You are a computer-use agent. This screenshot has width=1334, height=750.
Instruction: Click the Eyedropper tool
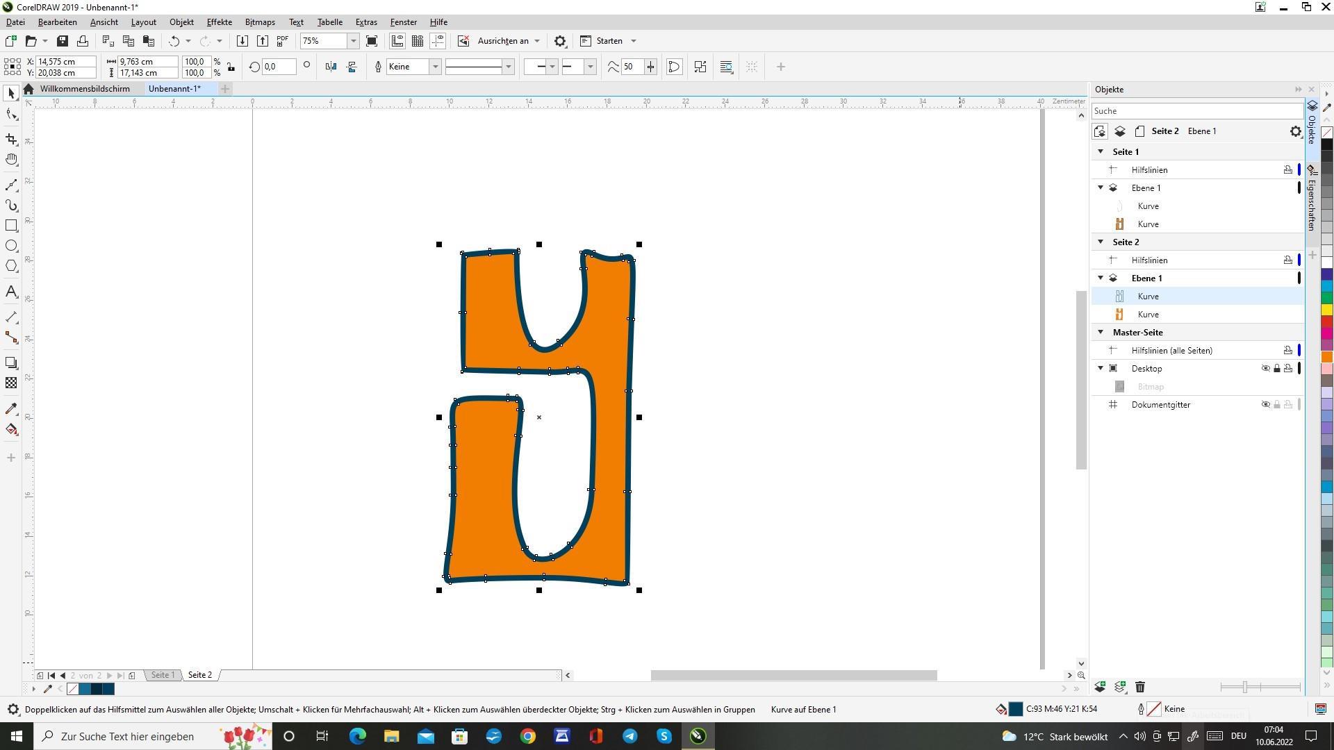pos(11,408)
